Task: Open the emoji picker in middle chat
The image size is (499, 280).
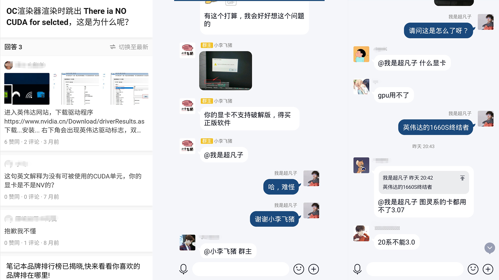Action: coord(299,269)
